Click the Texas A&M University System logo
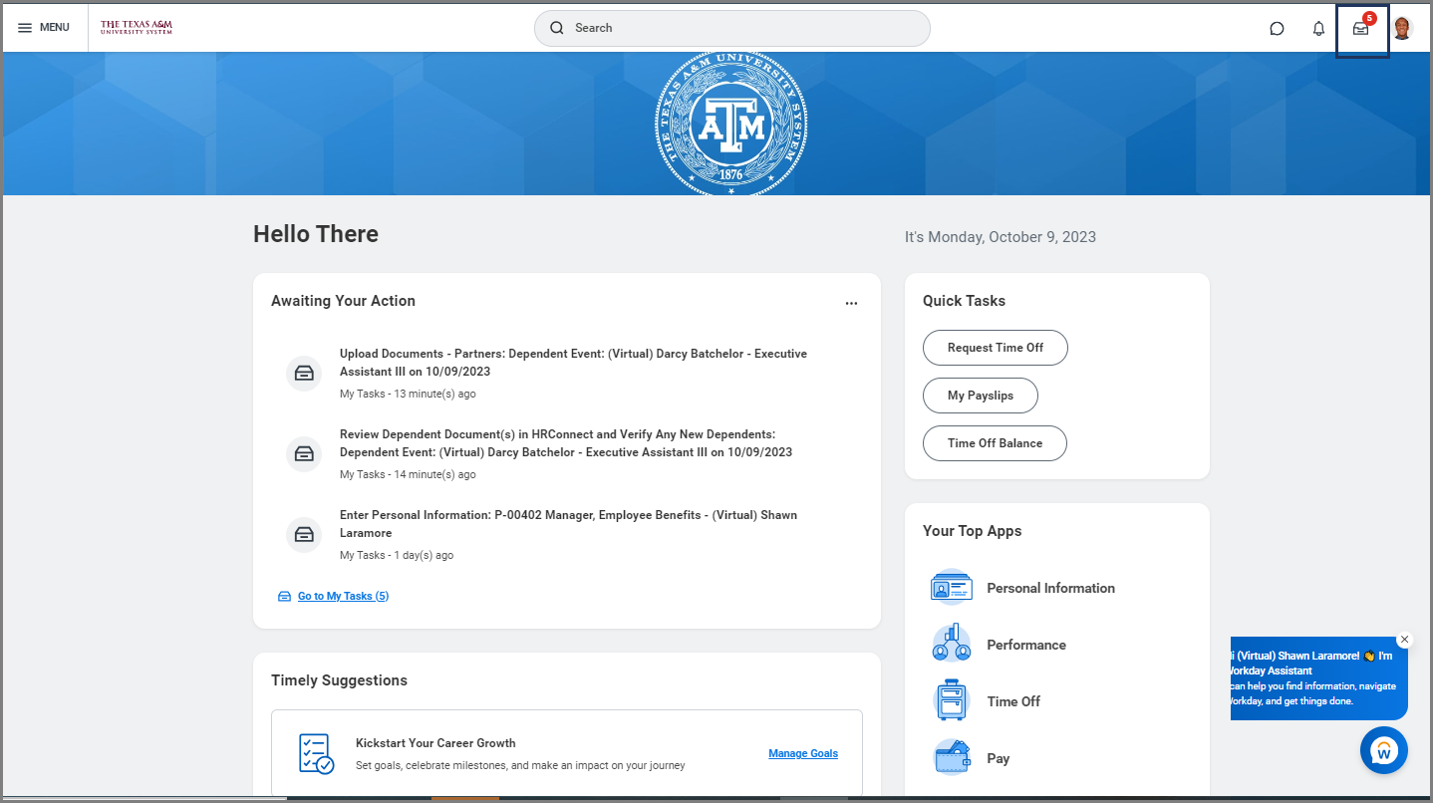1433x803 pixels. [137, 27]
